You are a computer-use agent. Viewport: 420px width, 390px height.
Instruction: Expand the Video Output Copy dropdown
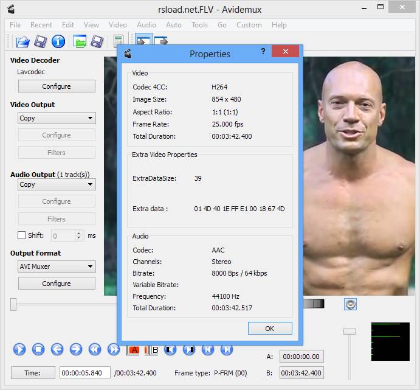tap(57, 118)
